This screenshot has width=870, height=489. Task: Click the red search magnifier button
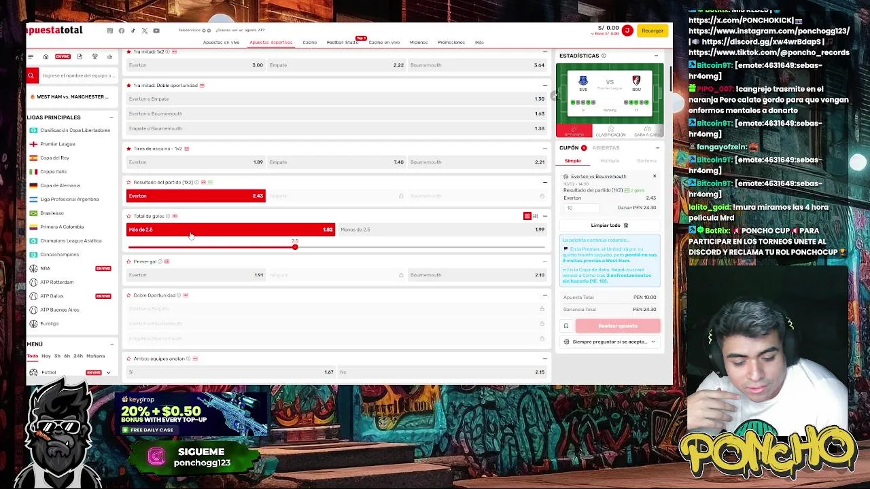[x=31, y=76]
